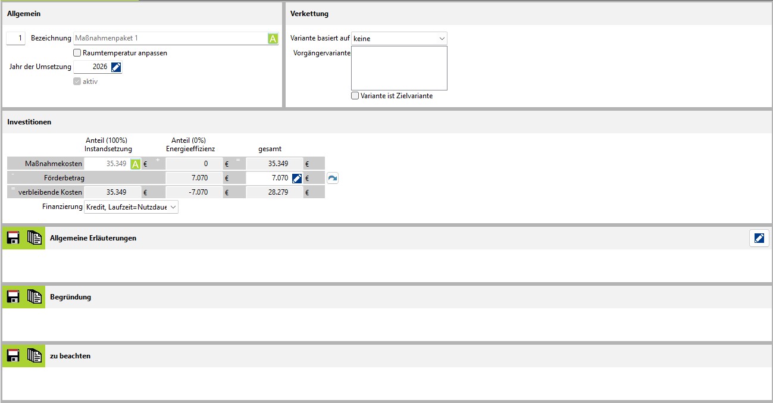Click the floppy disk icon in Begründung
Screen dimensions: 773x403
[12, 297]
